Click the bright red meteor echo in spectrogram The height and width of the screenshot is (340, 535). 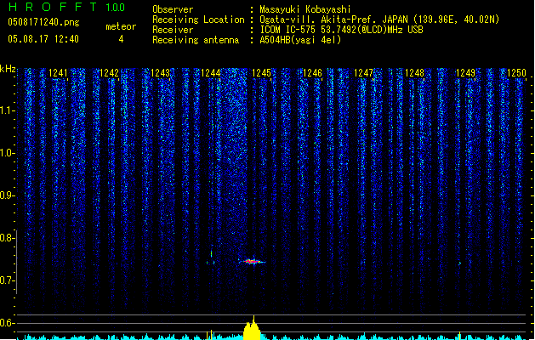[x=252, y=262]
